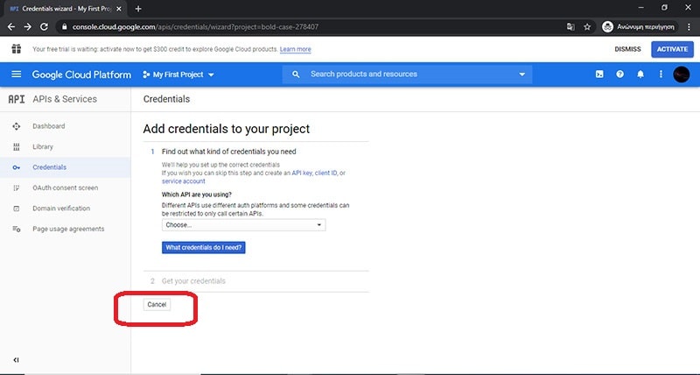The image size is (700, 375).
Task: Expand the search bar dropdown arrow
Action: coord(522,74)
